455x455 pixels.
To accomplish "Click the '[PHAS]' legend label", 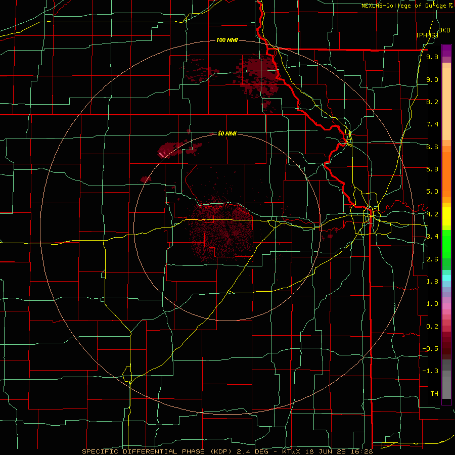I will tap(427, 35).
